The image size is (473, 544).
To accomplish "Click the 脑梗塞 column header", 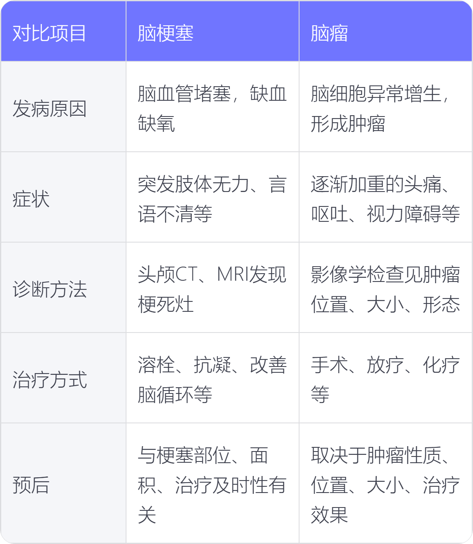I will coord(166,33).
